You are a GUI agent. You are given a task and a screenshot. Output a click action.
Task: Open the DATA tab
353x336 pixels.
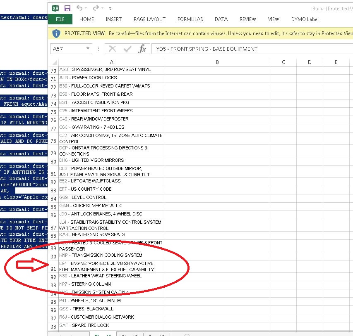[x=221, y=19]
